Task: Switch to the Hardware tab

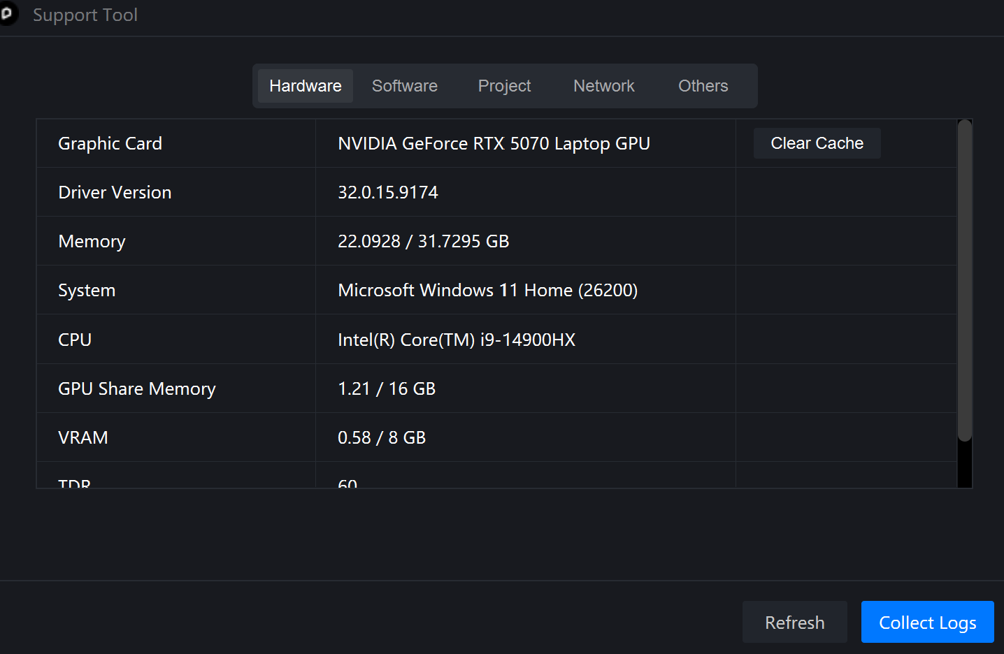Action: tap(305, 86)
